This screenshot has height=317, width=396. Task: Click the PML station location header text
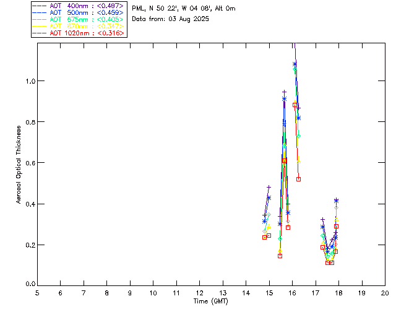(184, 9)
